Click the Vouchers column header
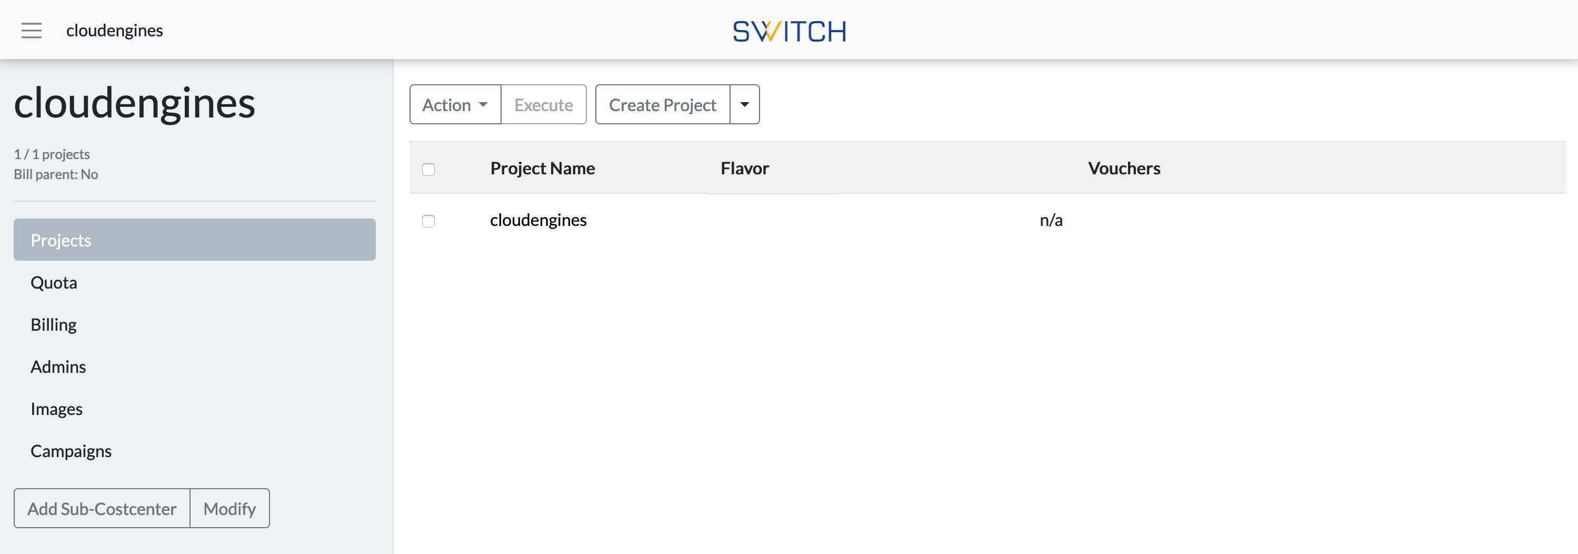Screen dimensions: 1578x554 coord(1124,168)
